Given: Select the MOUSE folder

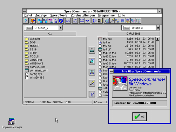Looking at the screenshot, I should [x=32, y=46].
